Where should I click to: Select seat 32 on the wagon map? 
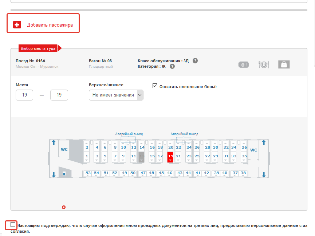tap(226, 147)
